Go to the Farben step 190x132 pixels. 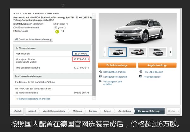[x=93, y=111]
